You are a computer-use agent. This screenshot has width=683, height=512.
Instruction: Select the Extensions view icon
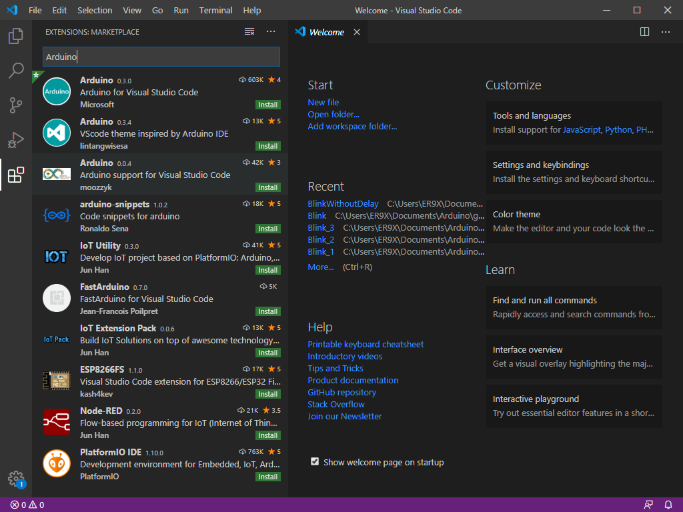point(16,175)
